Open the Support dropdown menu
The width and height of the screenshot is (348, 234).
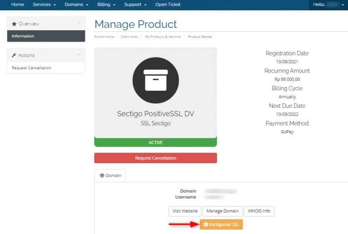(135, 5)
